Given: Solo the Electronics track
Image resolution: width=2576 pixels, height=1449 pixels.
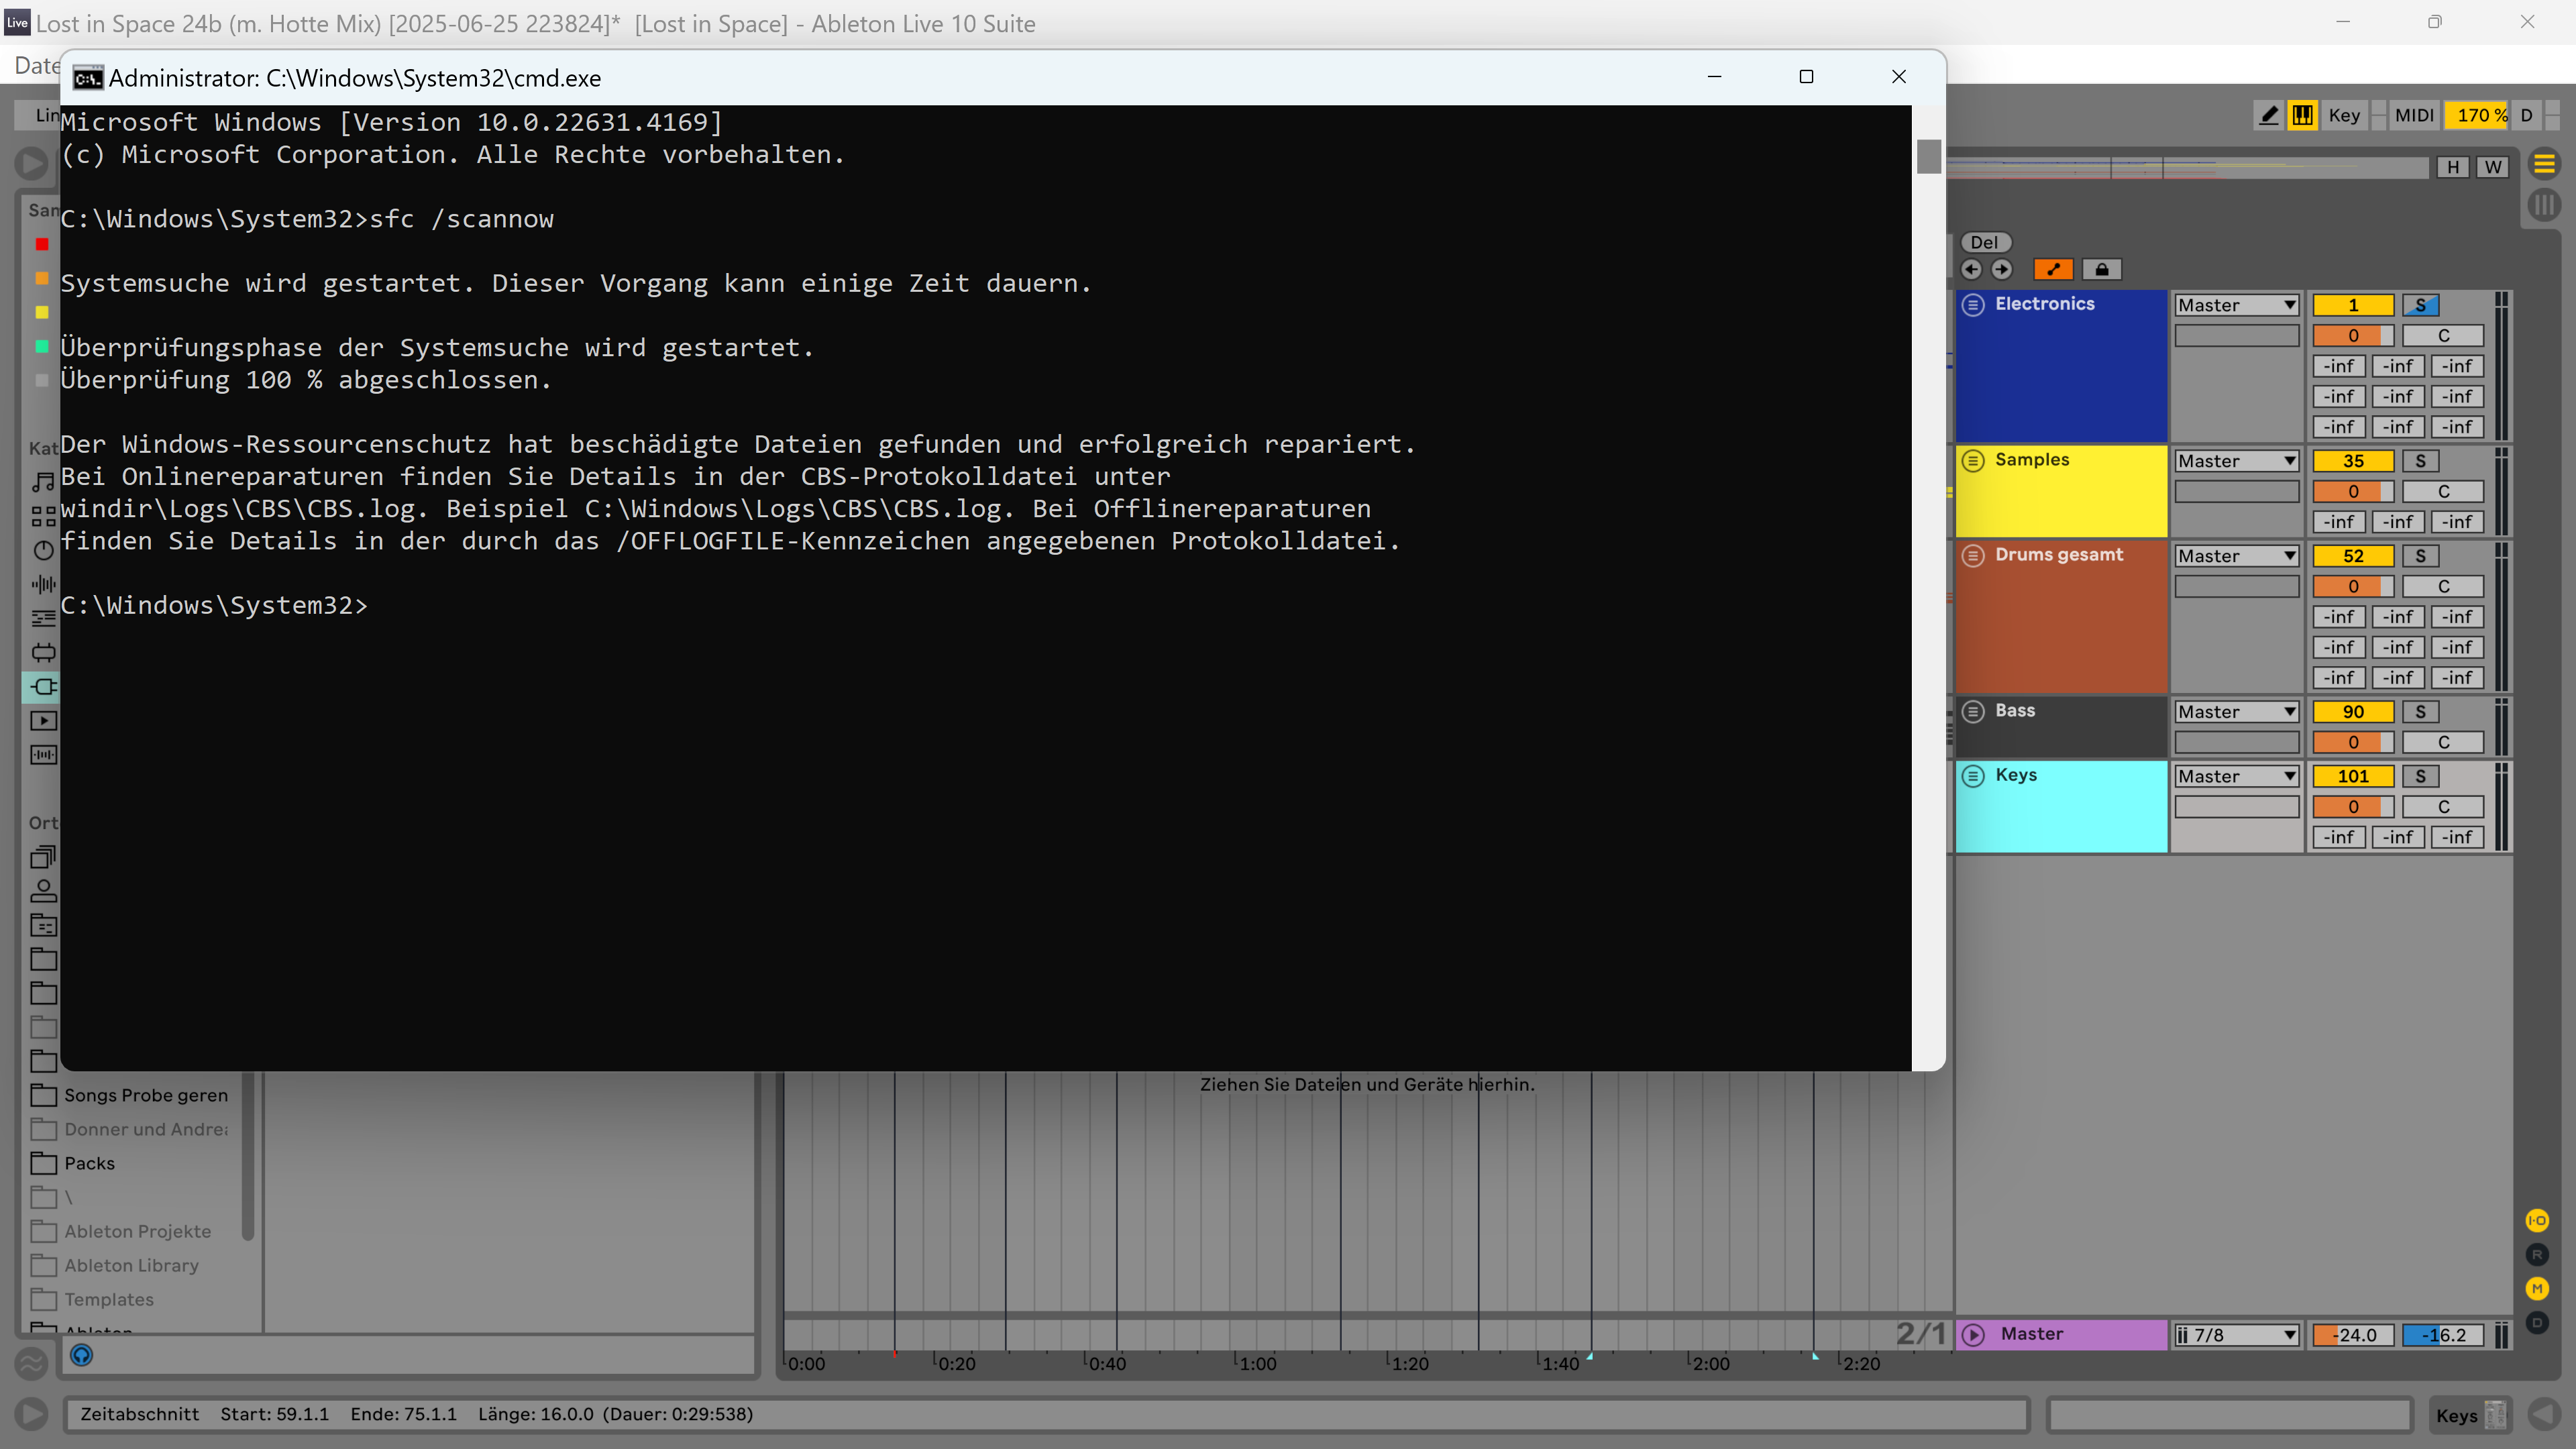Looking at the screenshot, I should click(2421, 305).
